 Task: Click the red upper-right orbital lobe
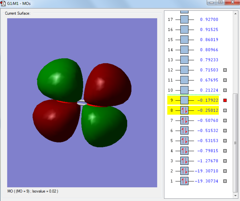pyautogui.click(x=108, y=84)
